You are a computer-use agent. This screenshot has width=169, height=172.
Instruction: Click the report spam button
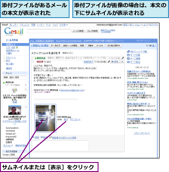(x=70, y=46)
